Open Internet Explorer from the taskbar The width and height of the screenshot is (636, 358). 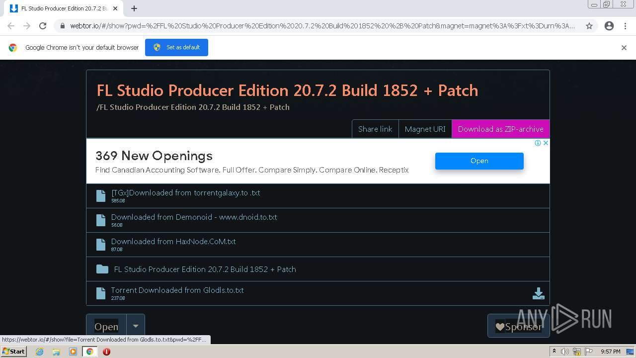pos(39,352)
